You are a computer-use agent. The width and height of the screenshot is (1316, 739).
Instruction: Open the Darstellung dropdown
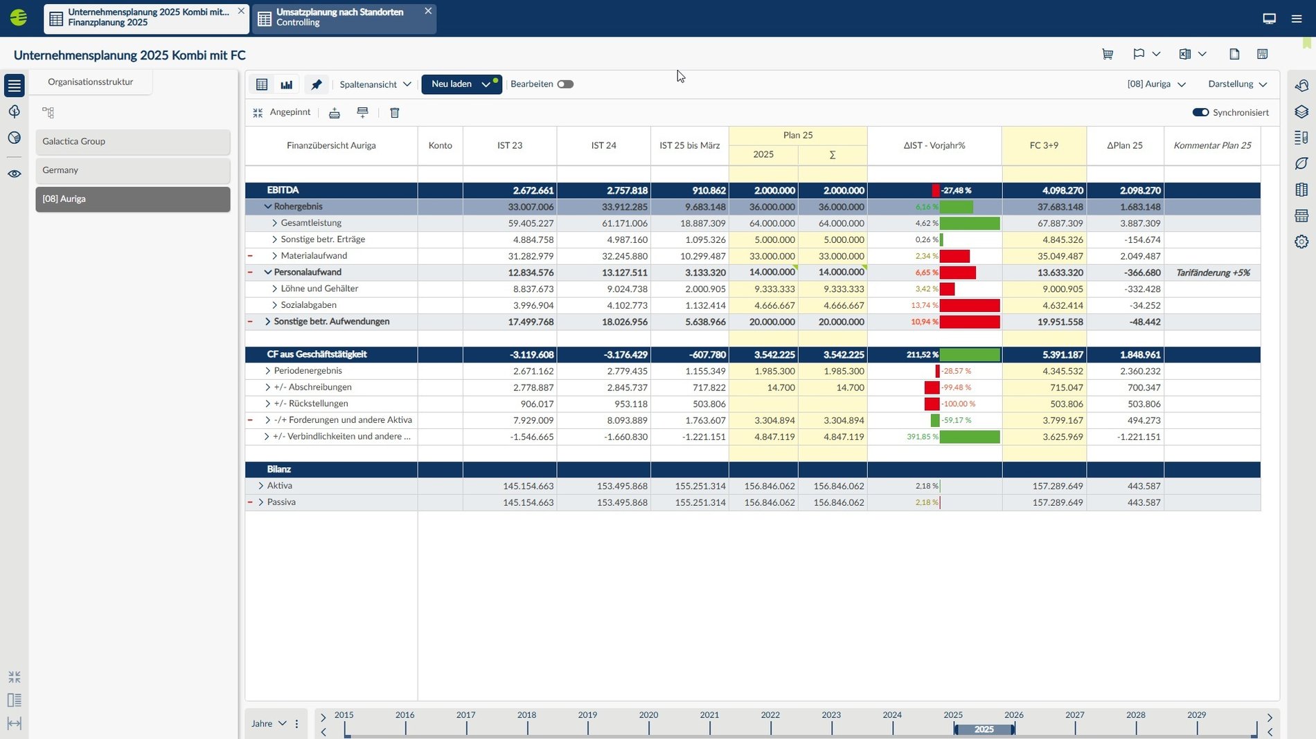pos(1237,84)
